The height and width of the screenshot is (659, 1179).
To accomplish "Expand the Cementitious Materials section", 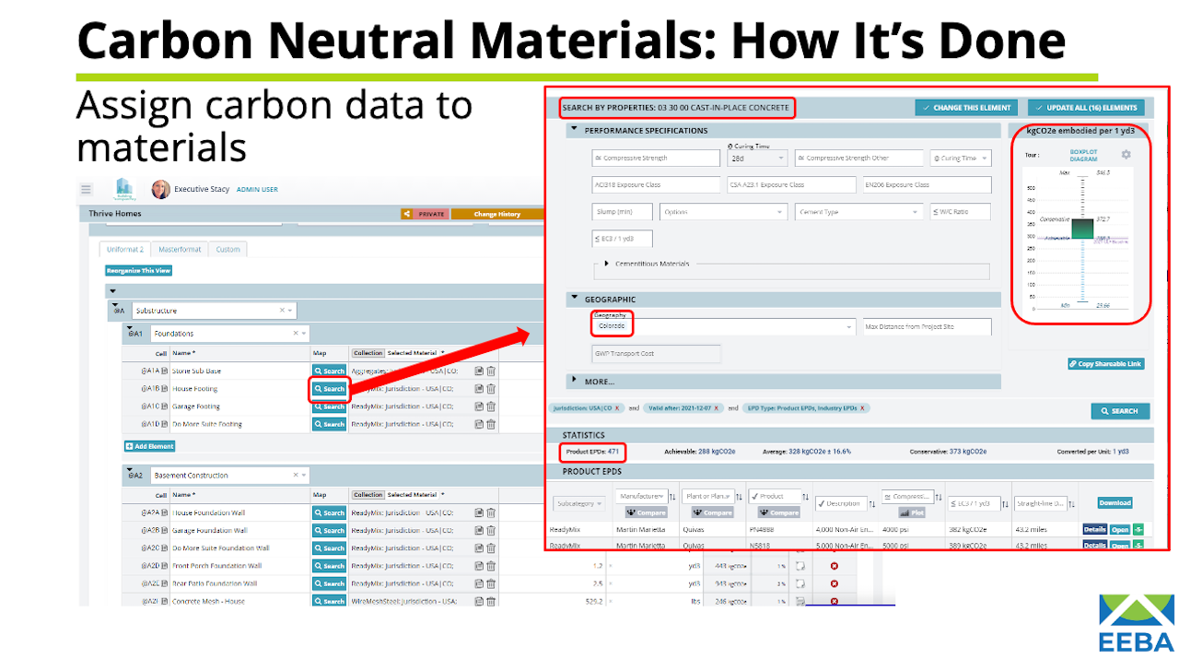I will [x=604, y=264].
